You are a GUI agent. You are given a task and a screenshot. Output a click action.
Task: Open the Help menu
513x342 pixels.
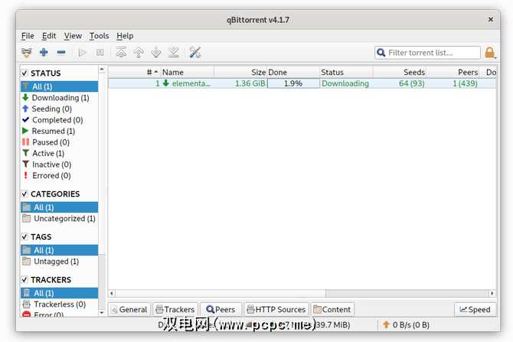[125, 36]
